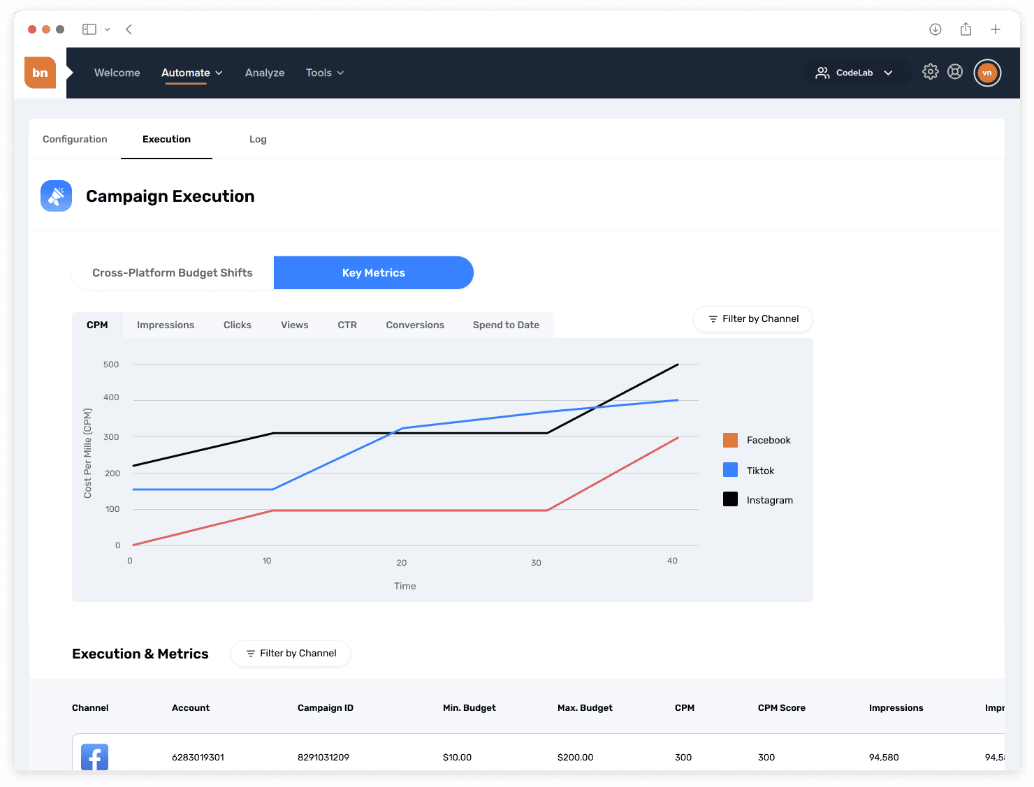
Task: Click the Instagram legend label
Action: (770, 500)
